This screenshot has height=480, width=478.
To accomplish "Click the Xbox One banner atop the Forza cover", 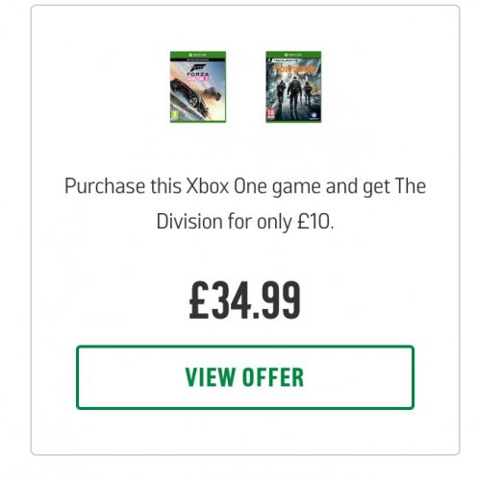I will pyautogui.click(x=198, y=56).
